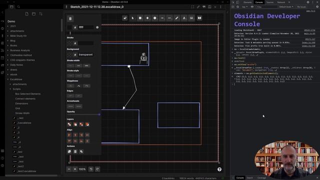Choose dashed stroke style
The image size is (320, 180).
point(78,75)
